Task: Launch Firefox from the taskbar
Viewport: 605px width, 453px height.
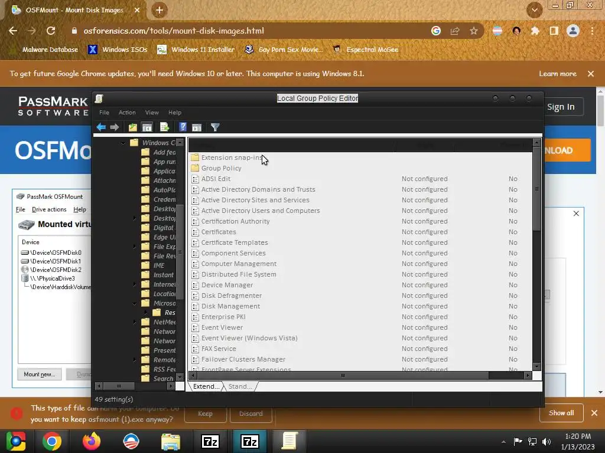Action: pos(92,441)
